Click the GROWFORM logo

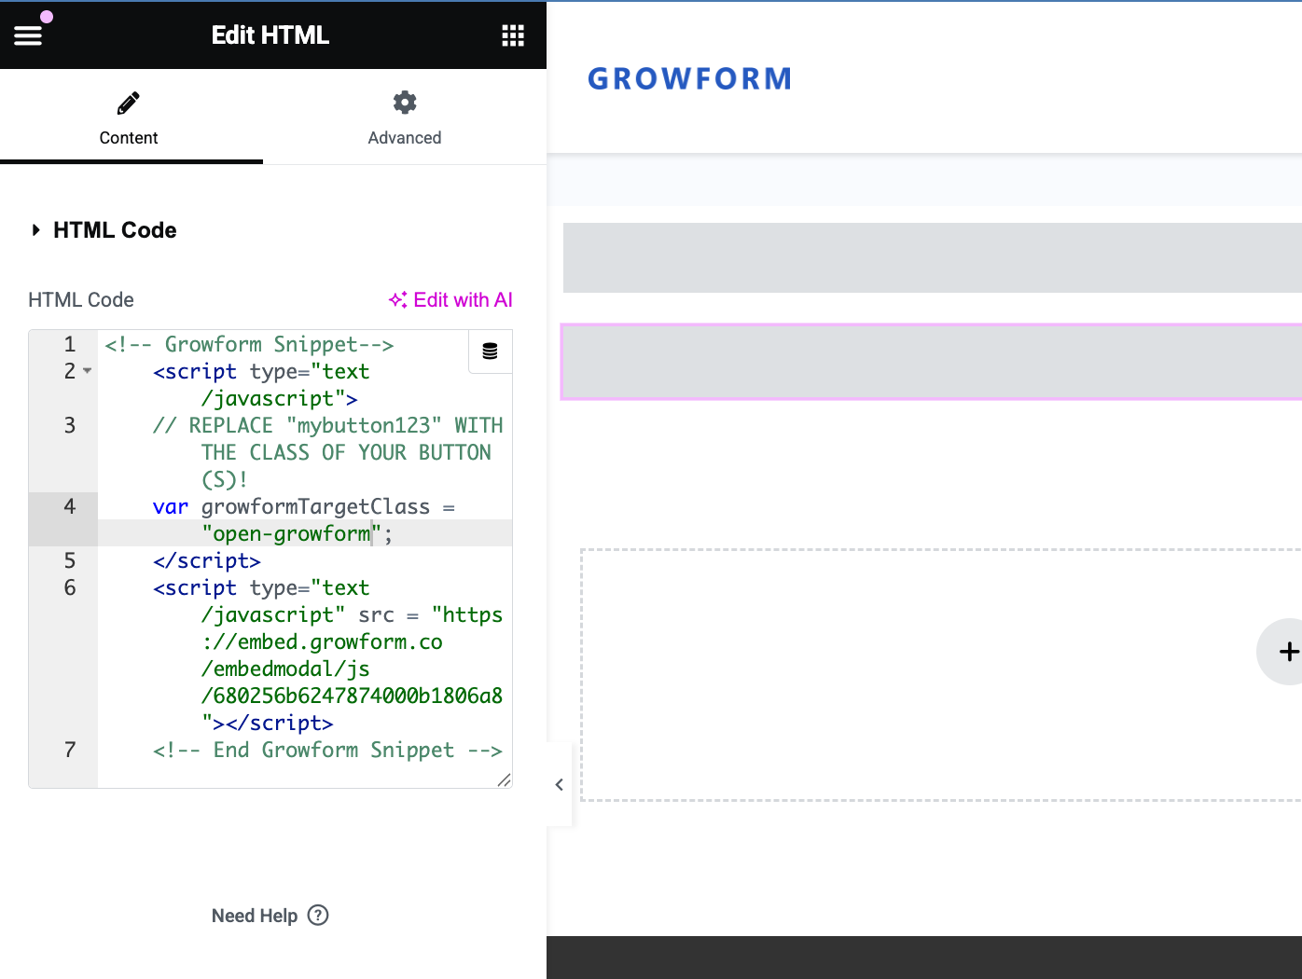[x=690, y=78]
